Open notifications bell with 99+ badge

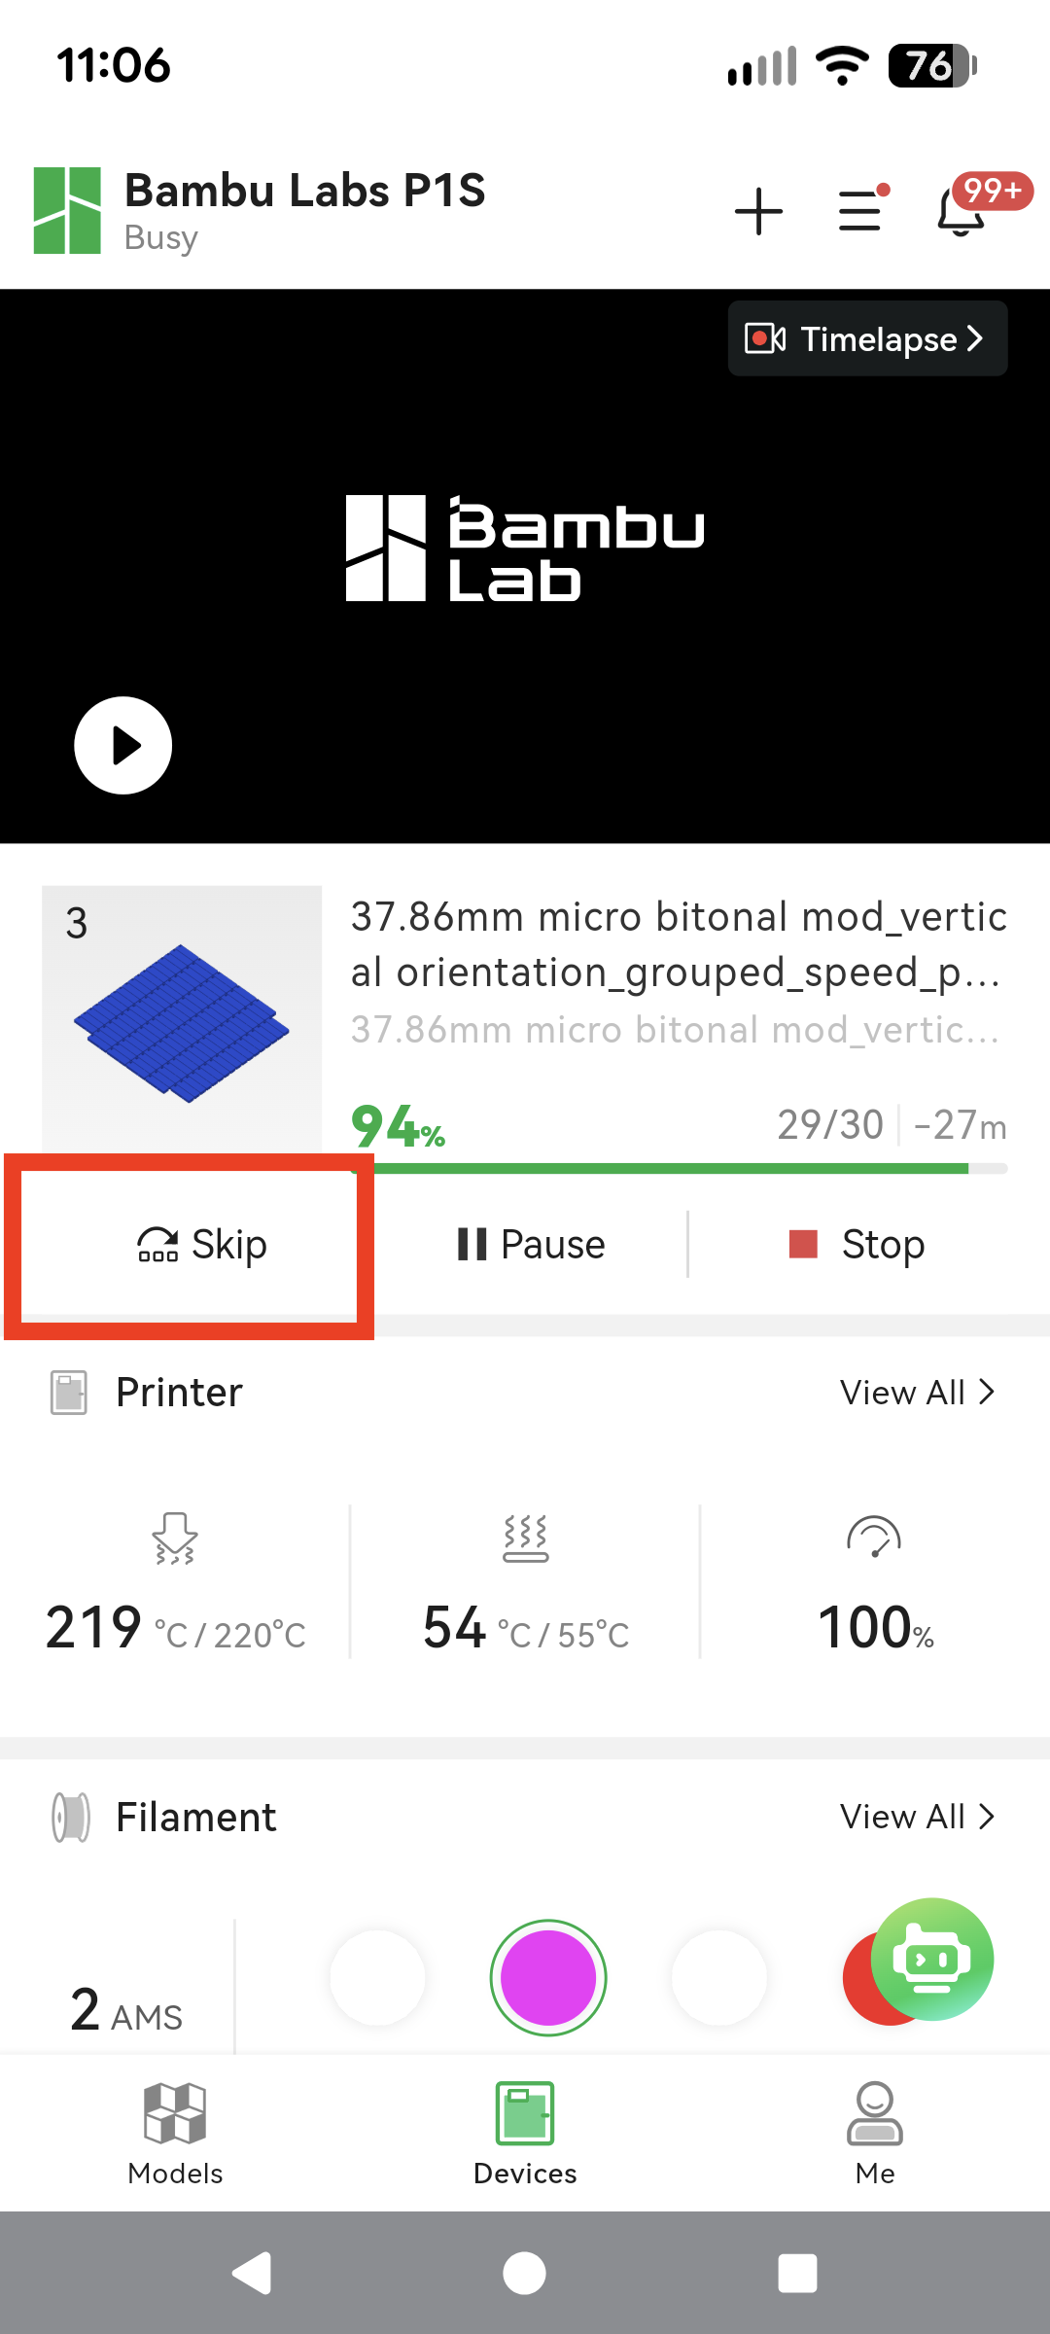tap(962, 210)
